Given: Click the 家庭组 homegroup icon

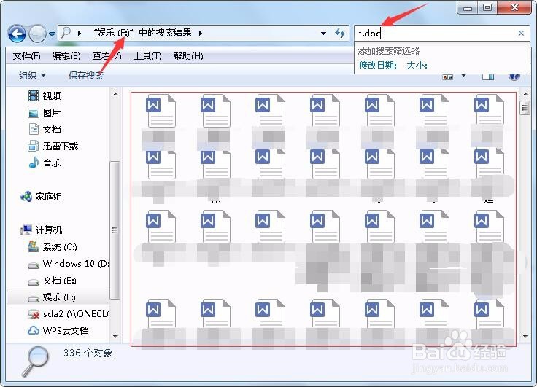Looking at the screenshot, I should click(x=26, y=196).
